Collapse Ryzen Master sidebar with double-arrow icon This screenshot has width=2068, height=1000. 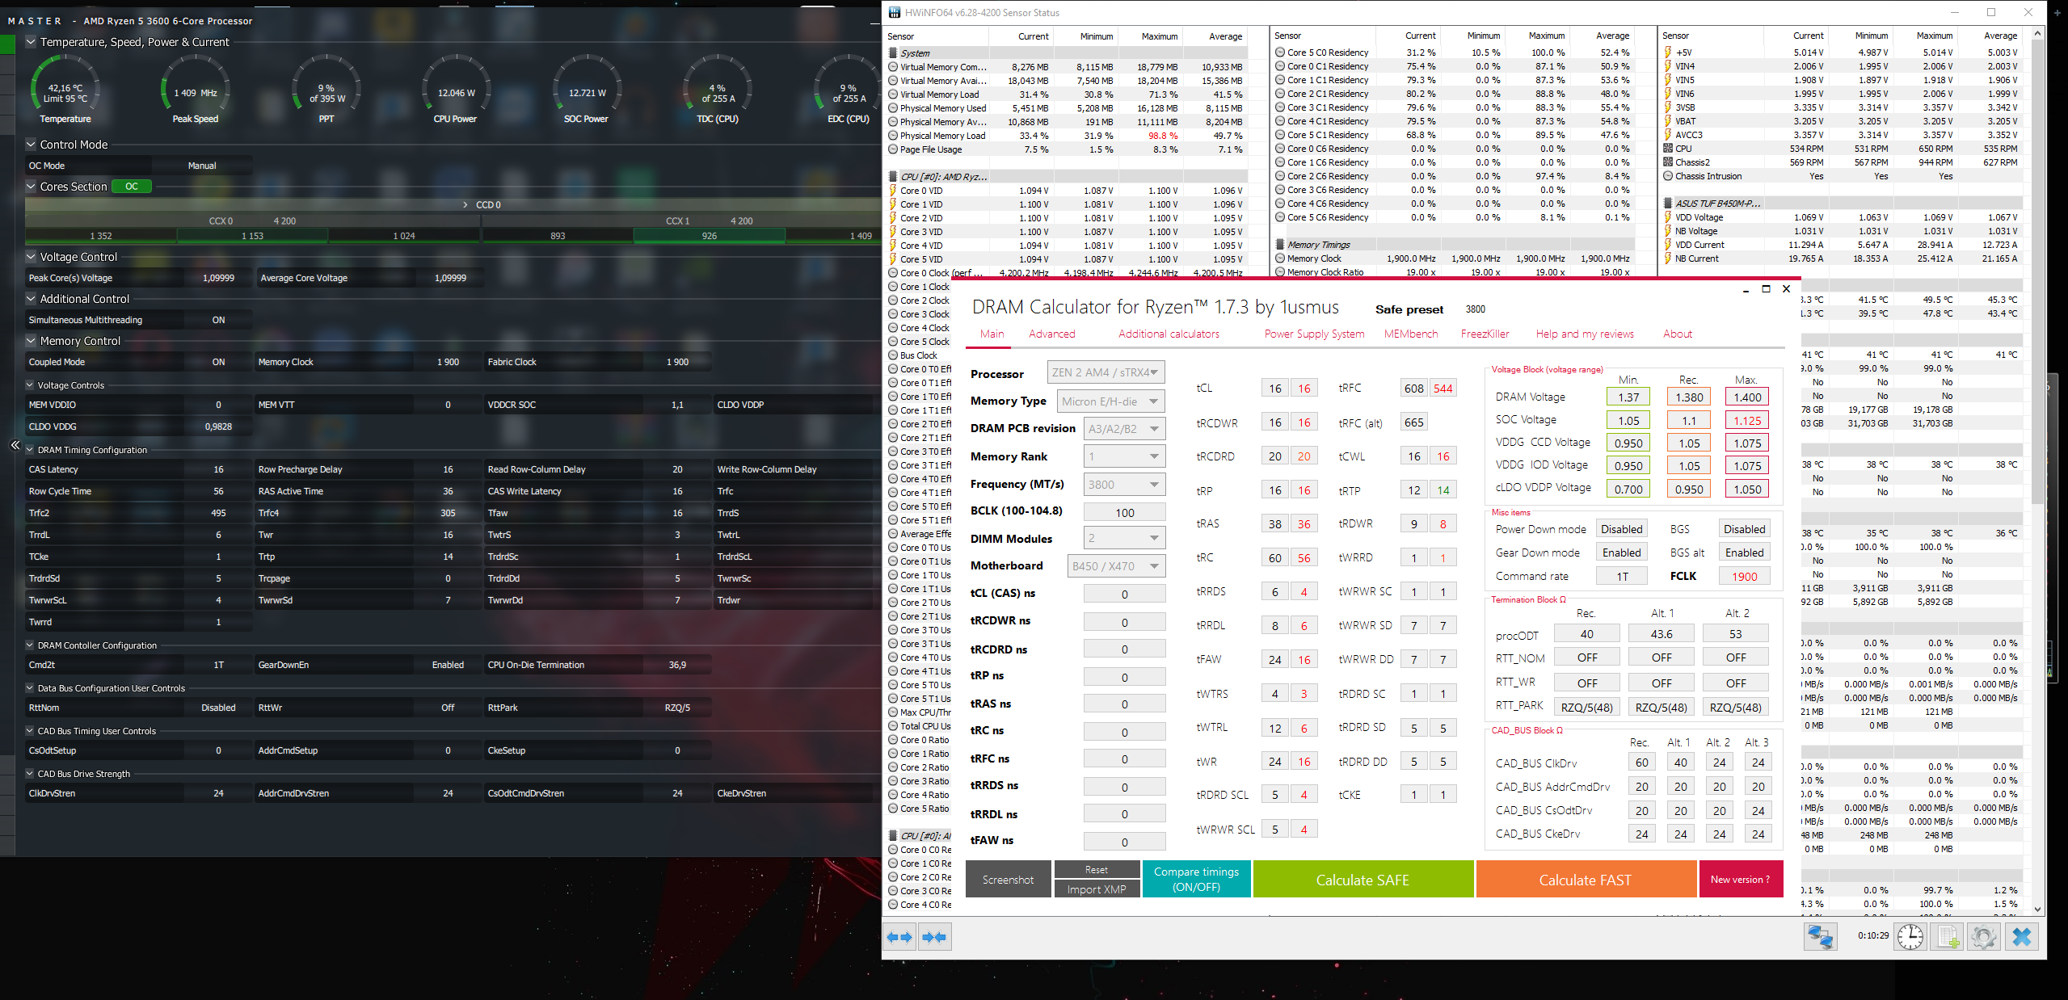pos(15,445)
